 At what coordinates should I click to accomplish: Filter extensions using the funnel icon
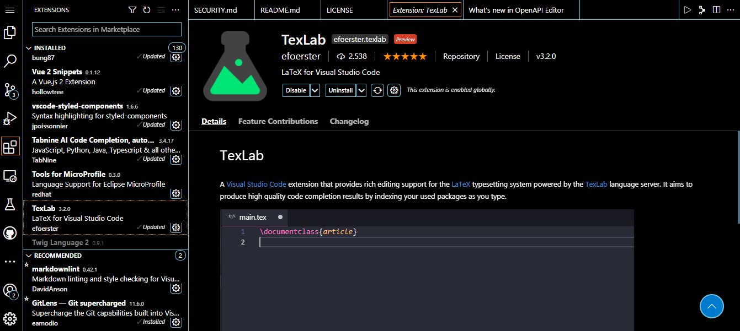coord(132,10)
